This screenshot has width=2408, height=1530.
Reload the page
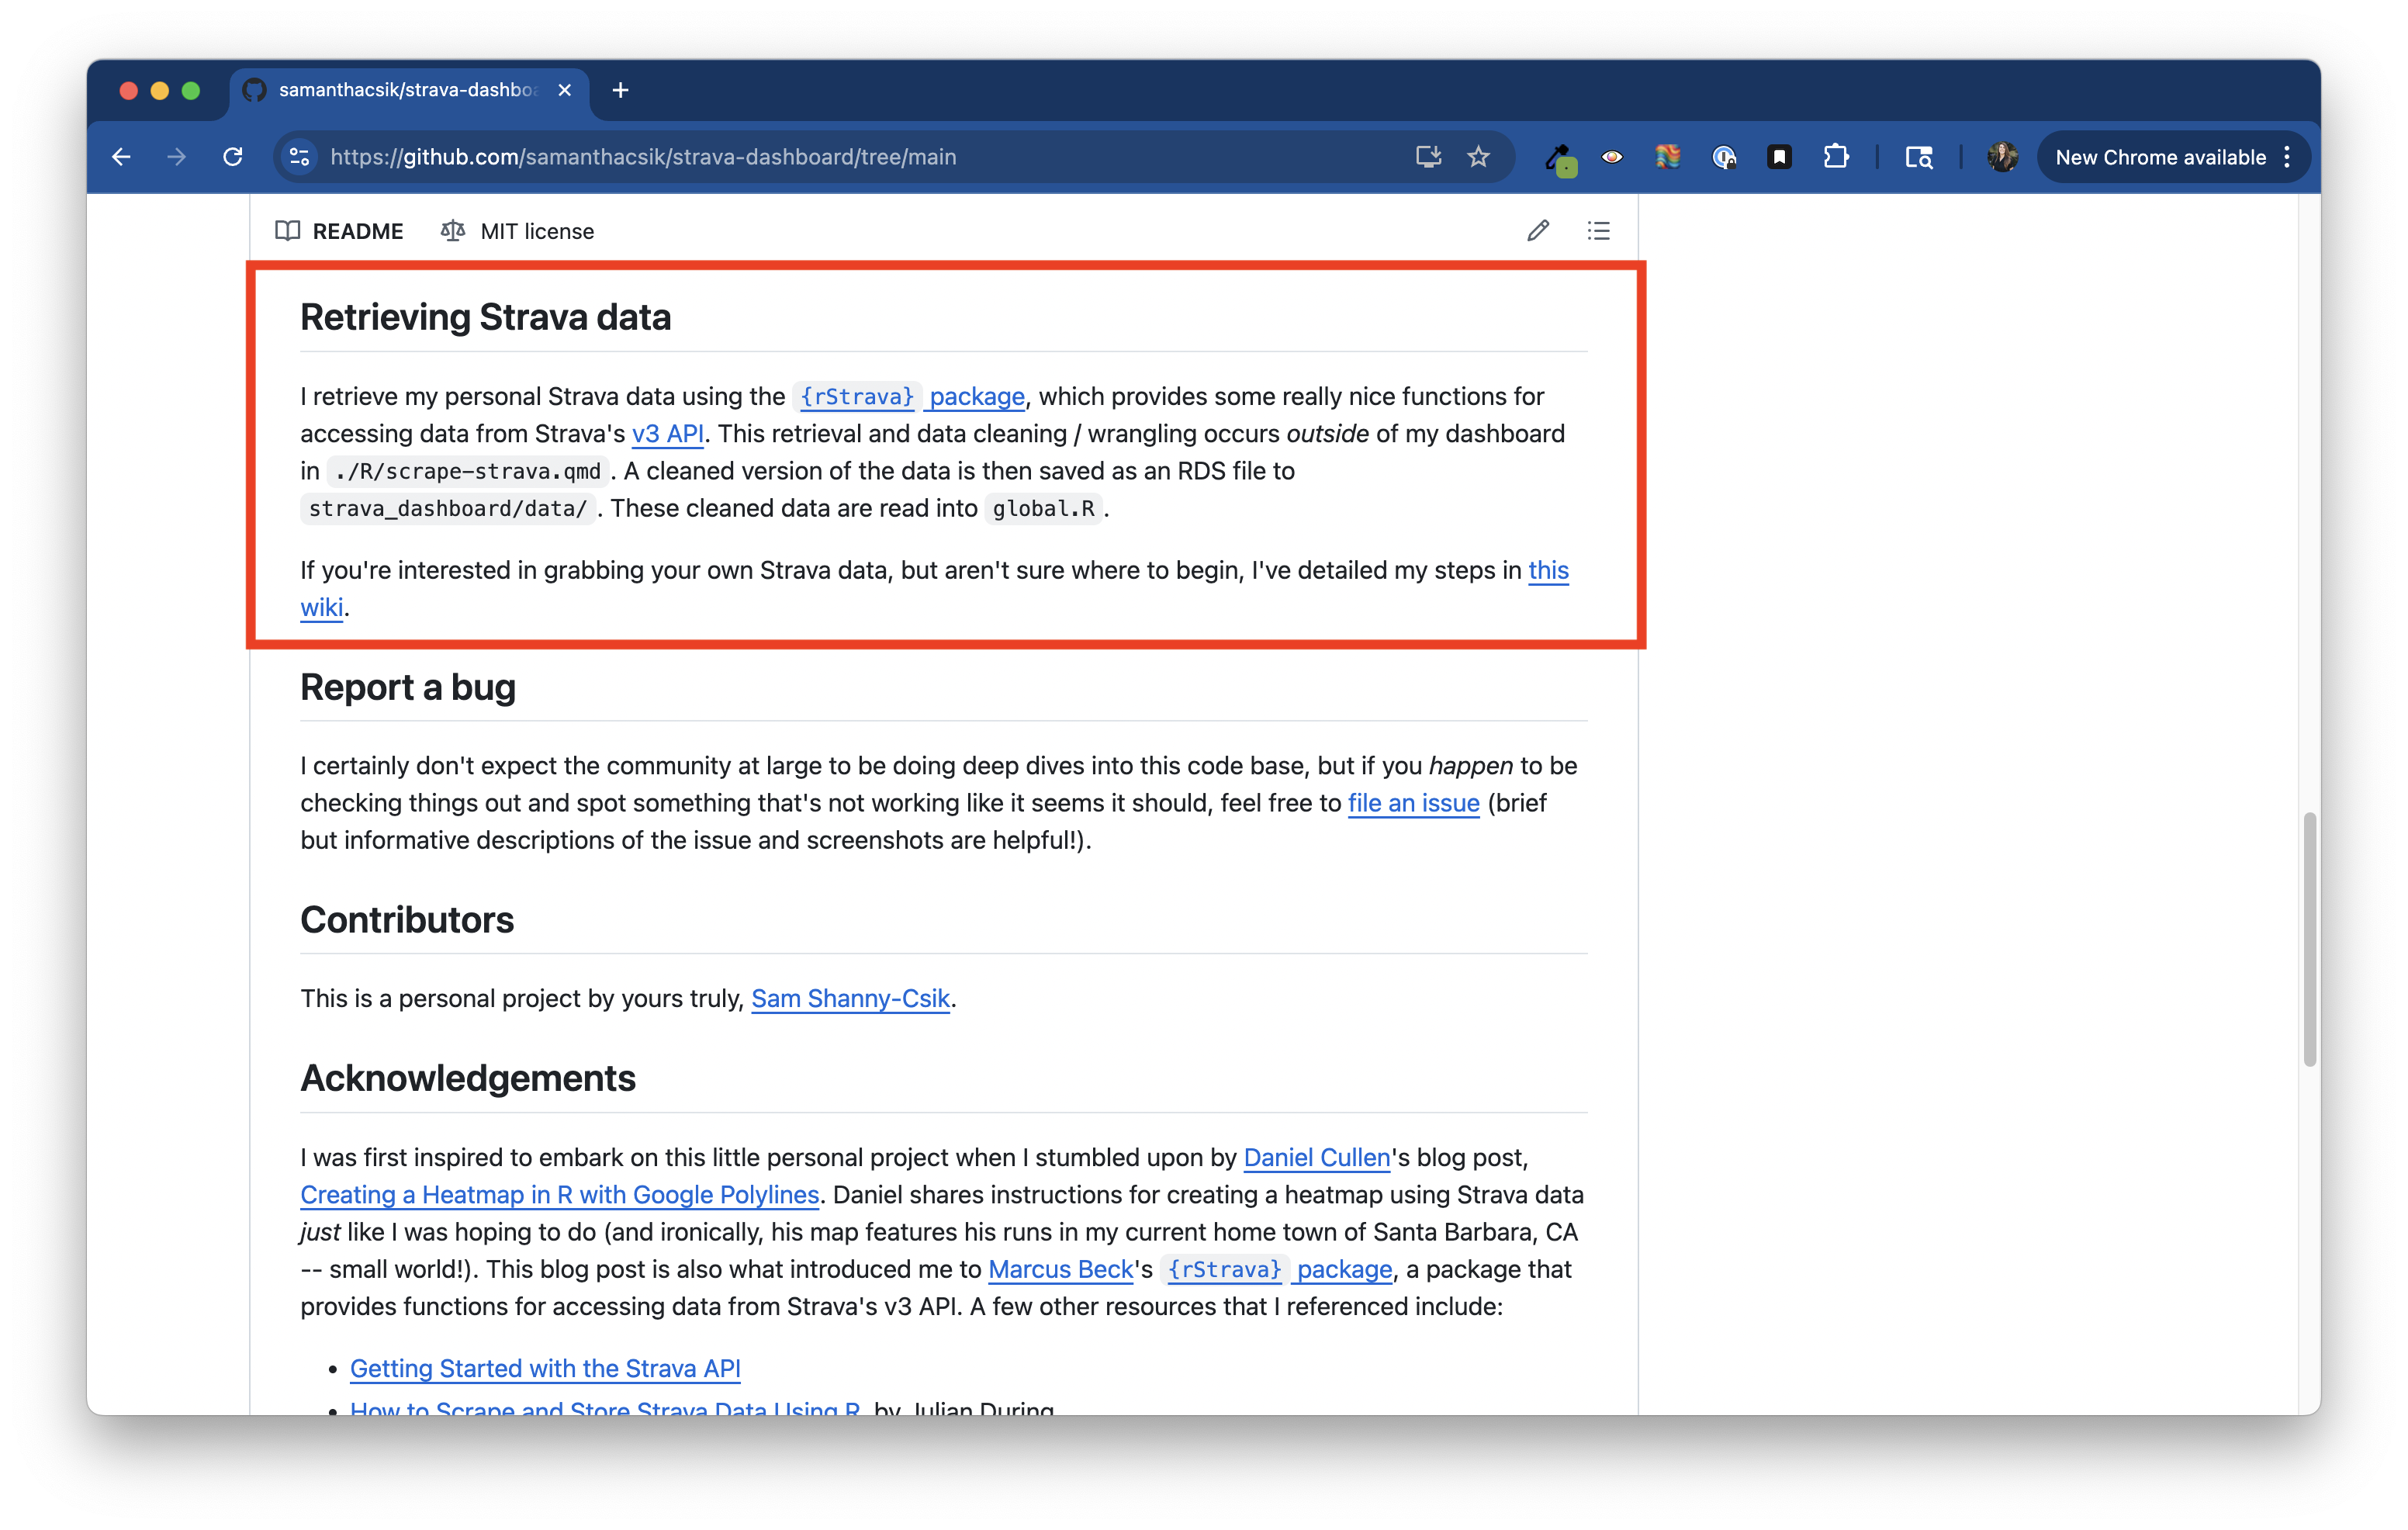tap(233, 157)
